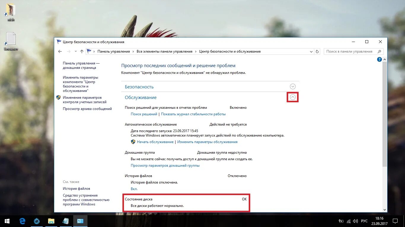
Task: Select Панель управления in the breadcrumb
Action: tap(114, 51)
